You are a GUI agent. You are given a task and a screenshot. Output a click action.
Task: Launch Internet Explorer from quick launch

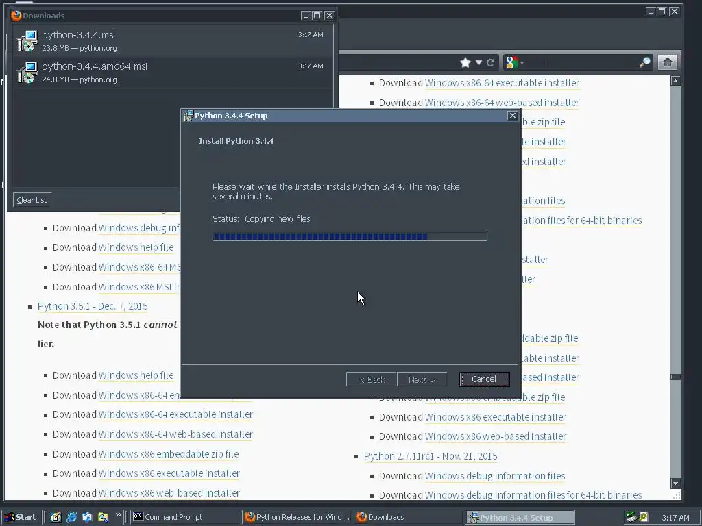click(71, 517)
